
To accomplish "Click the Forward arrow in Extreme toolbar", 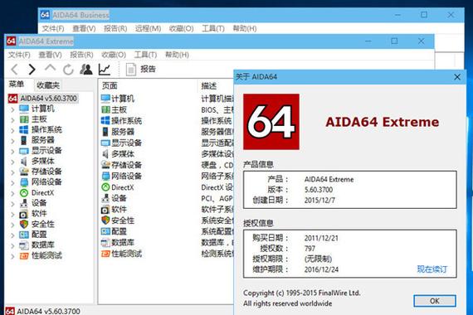I will click(32, 70).
